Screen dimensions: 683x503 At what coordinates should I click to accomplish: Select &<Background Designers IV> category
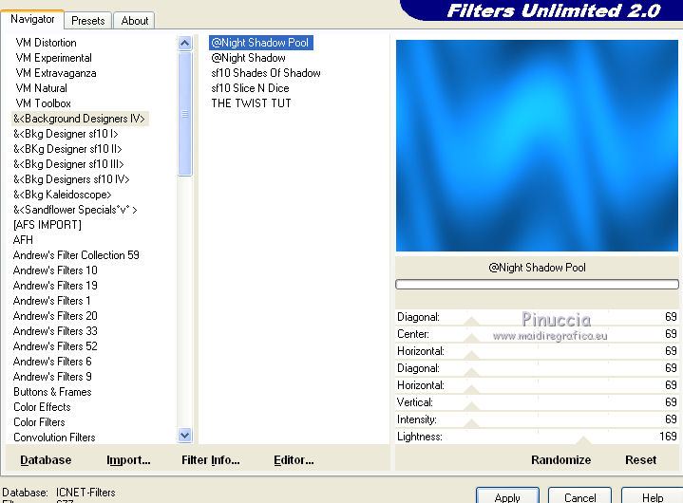coord(80,119)
